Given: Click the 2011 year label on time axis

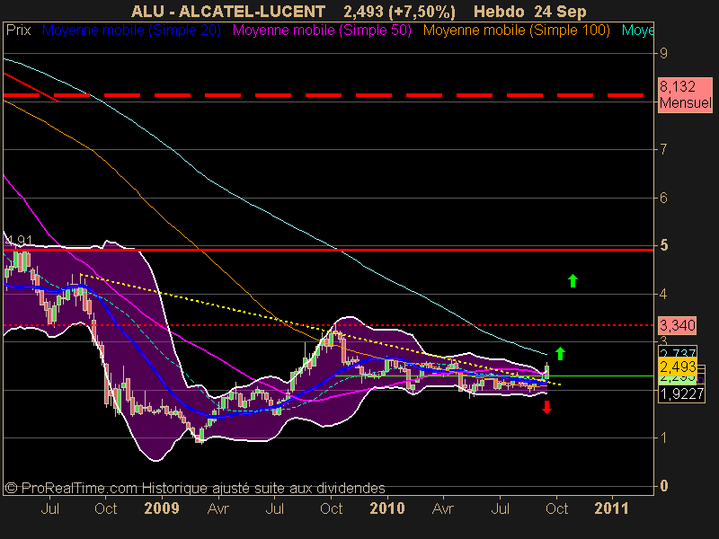Looking at the screenshot, I should click(x=612, y=508).
